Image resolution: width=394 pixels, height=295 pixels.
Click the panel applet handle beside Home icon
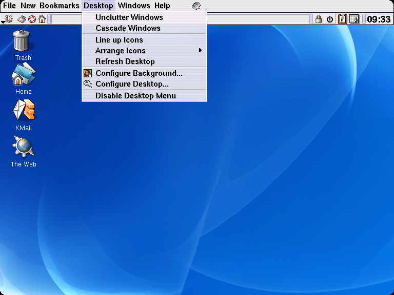click(50, 19)
